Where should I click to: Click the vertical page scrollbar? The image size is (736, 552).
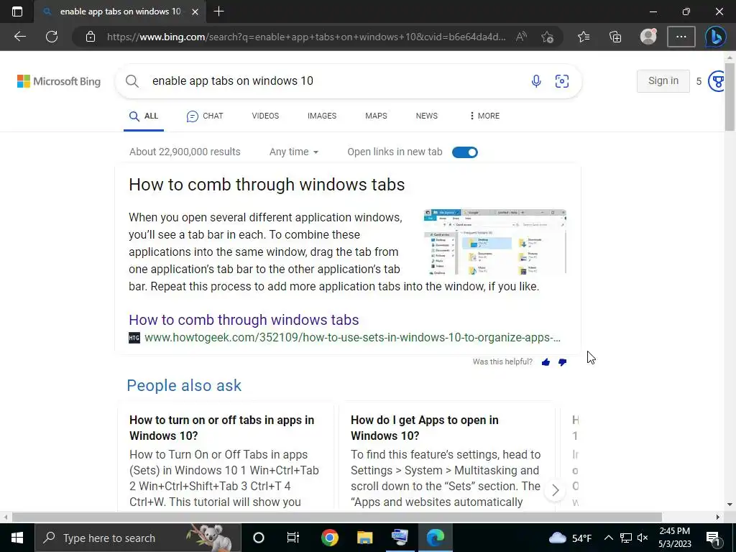coord(730,97)
